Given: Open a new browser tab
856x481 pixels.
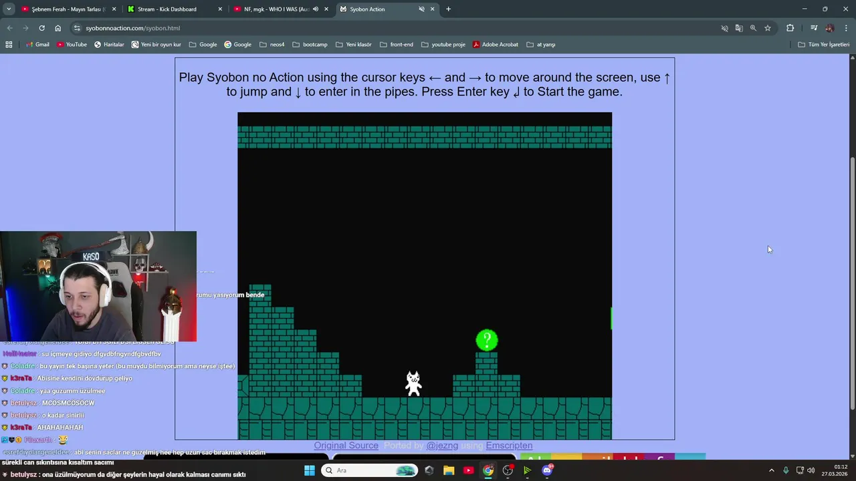Looking at the screenshot, I should 448,9.
